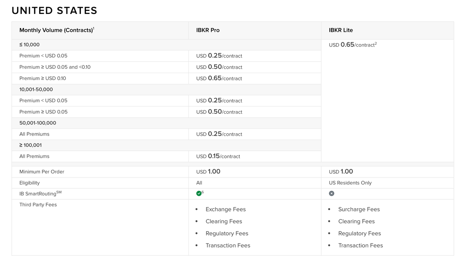
Task: Click the USD 0.15/contract price
Action: [x=218, y=156]
